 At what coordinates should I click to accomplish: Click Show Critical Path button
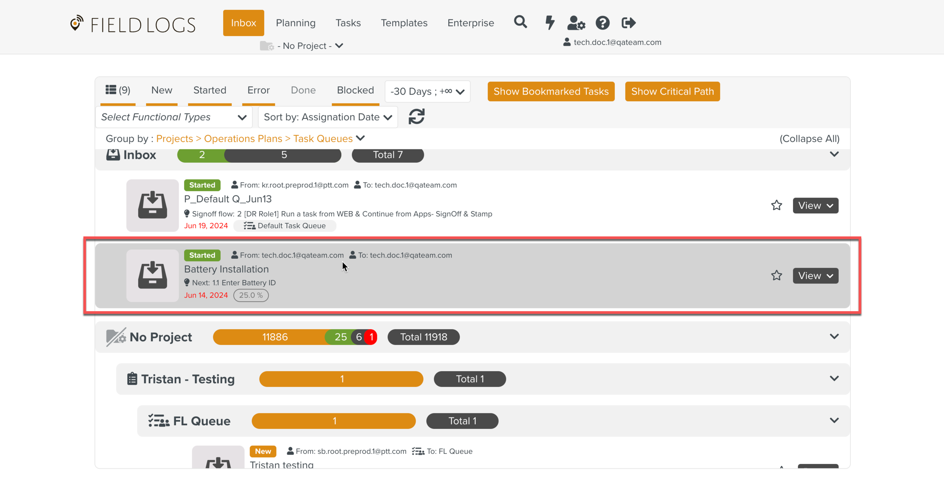click(673, 91)
